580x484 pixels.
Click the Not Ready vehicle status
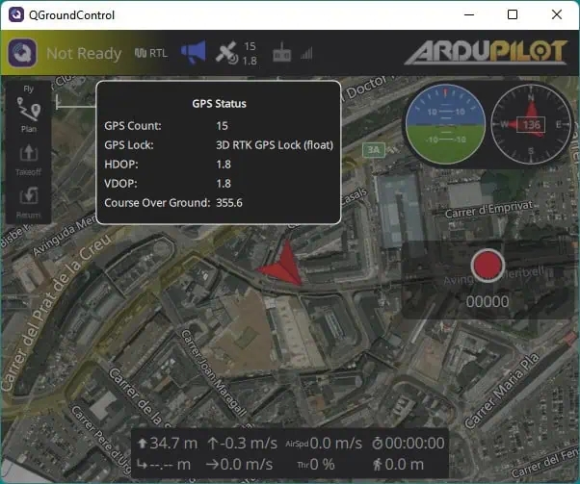point(84,54)
